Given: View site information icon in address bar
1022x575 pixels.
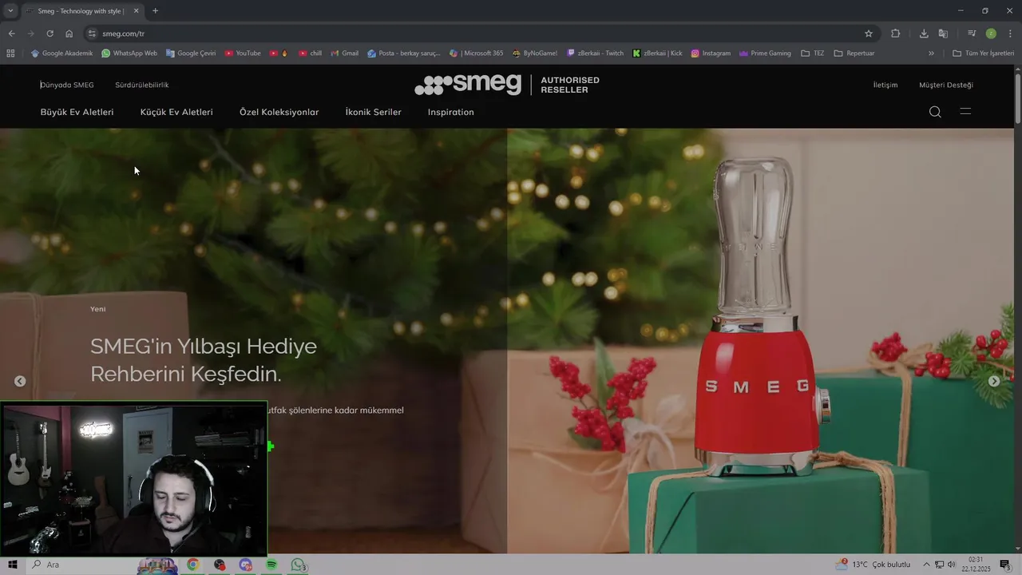Looking at the screenshot, I should coord(92,34).
